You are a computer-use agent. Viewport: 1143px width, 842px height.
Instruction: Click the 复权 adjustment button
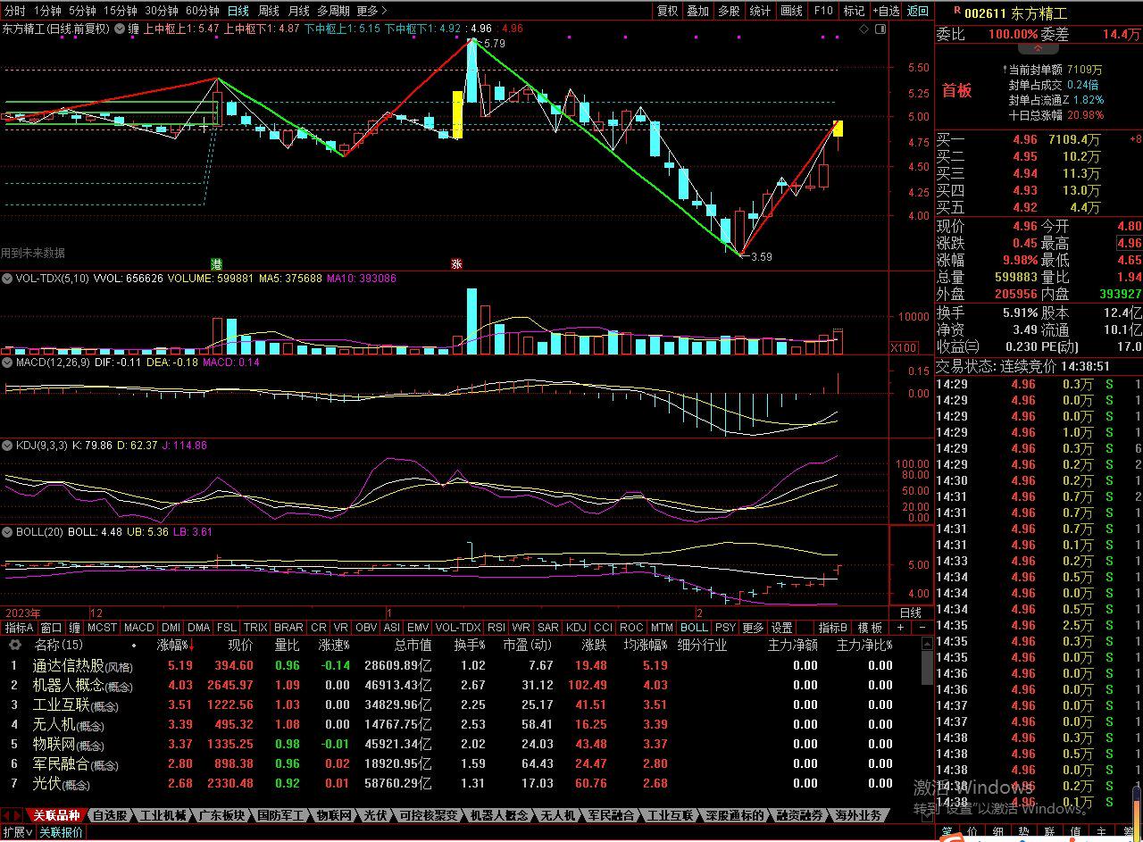click(667, 11)
